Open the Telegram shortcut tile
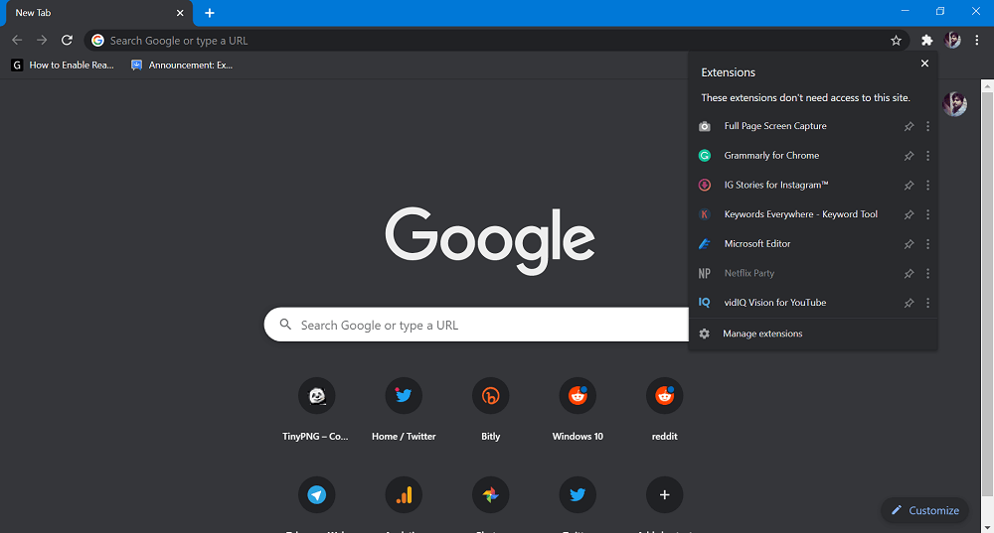Screen dimensions: 994x533 (x=316, y=495)
